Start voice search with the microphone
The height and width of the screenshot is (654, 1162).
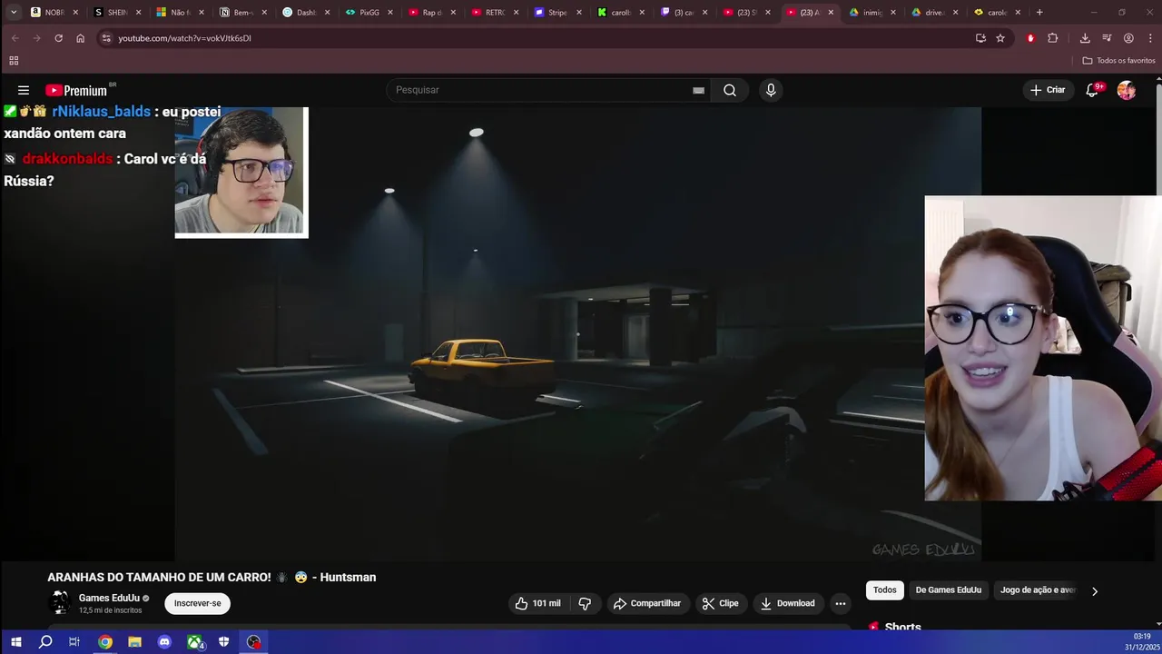771,90
